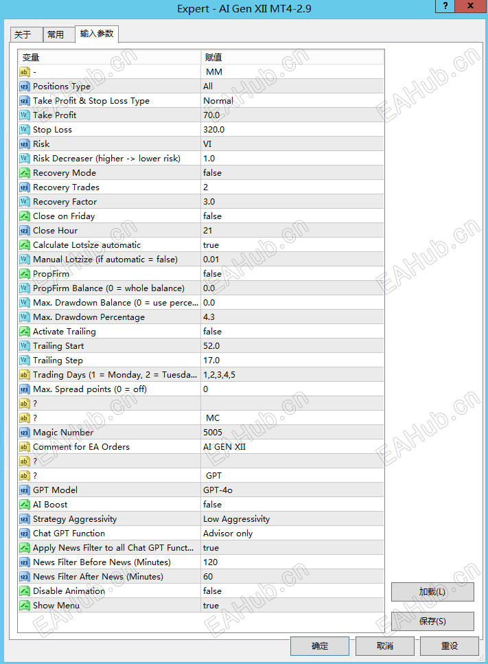This screenshot has height=664, width=488.
Task: Click the icon beside Max. Drawdown Percentage
Action: [25, 317]
